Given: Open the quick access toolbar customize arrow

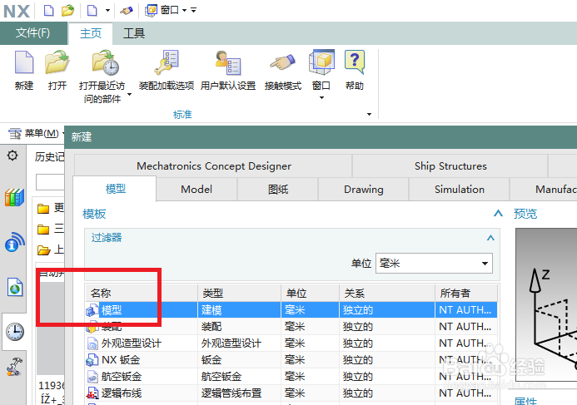Looking at the screenshot, I should tap(193, 10).
